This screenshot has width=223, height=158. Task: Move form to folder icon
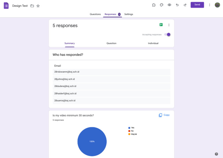(32, 6)
